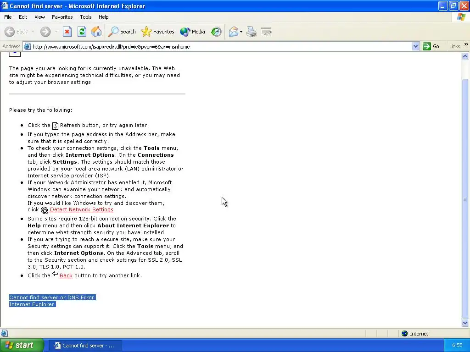This screenshot has width=470, height=352.
Task: Click the highlighted "Internet Explorer" text
Action: (33, 304)
